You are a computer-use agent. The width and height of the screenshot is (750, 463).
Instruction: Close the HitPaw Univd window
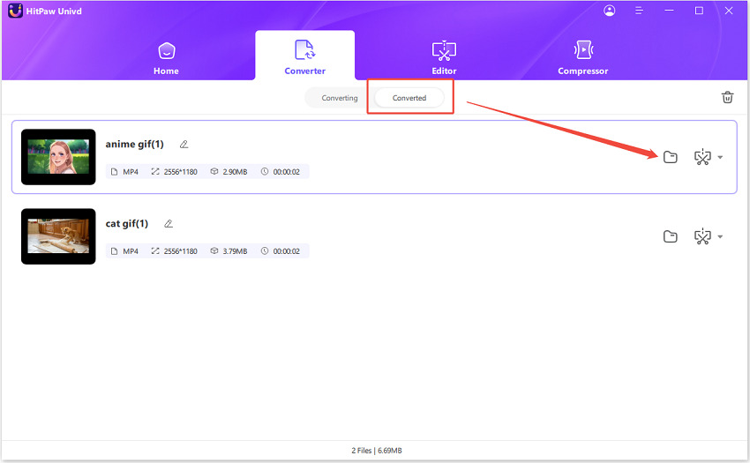point(729,11)
